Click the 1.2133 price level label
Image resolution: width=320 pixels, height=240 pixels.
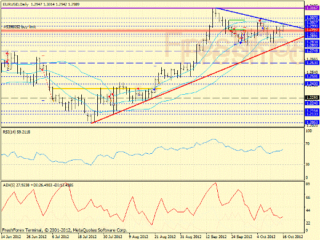[312, 114]
